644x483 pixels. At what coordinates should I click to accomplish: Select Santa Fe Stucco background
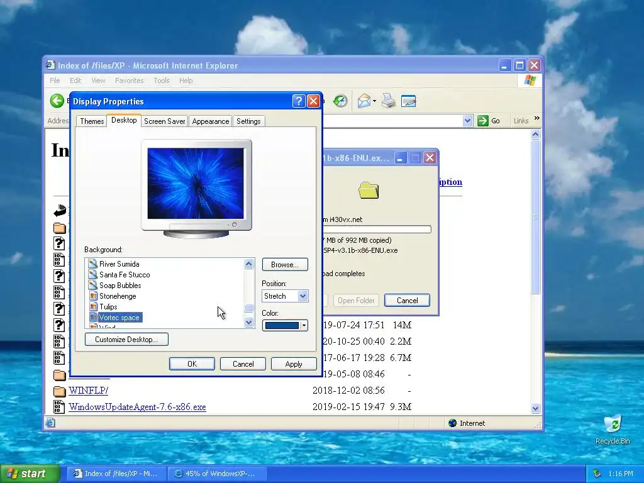pos(125,274)
